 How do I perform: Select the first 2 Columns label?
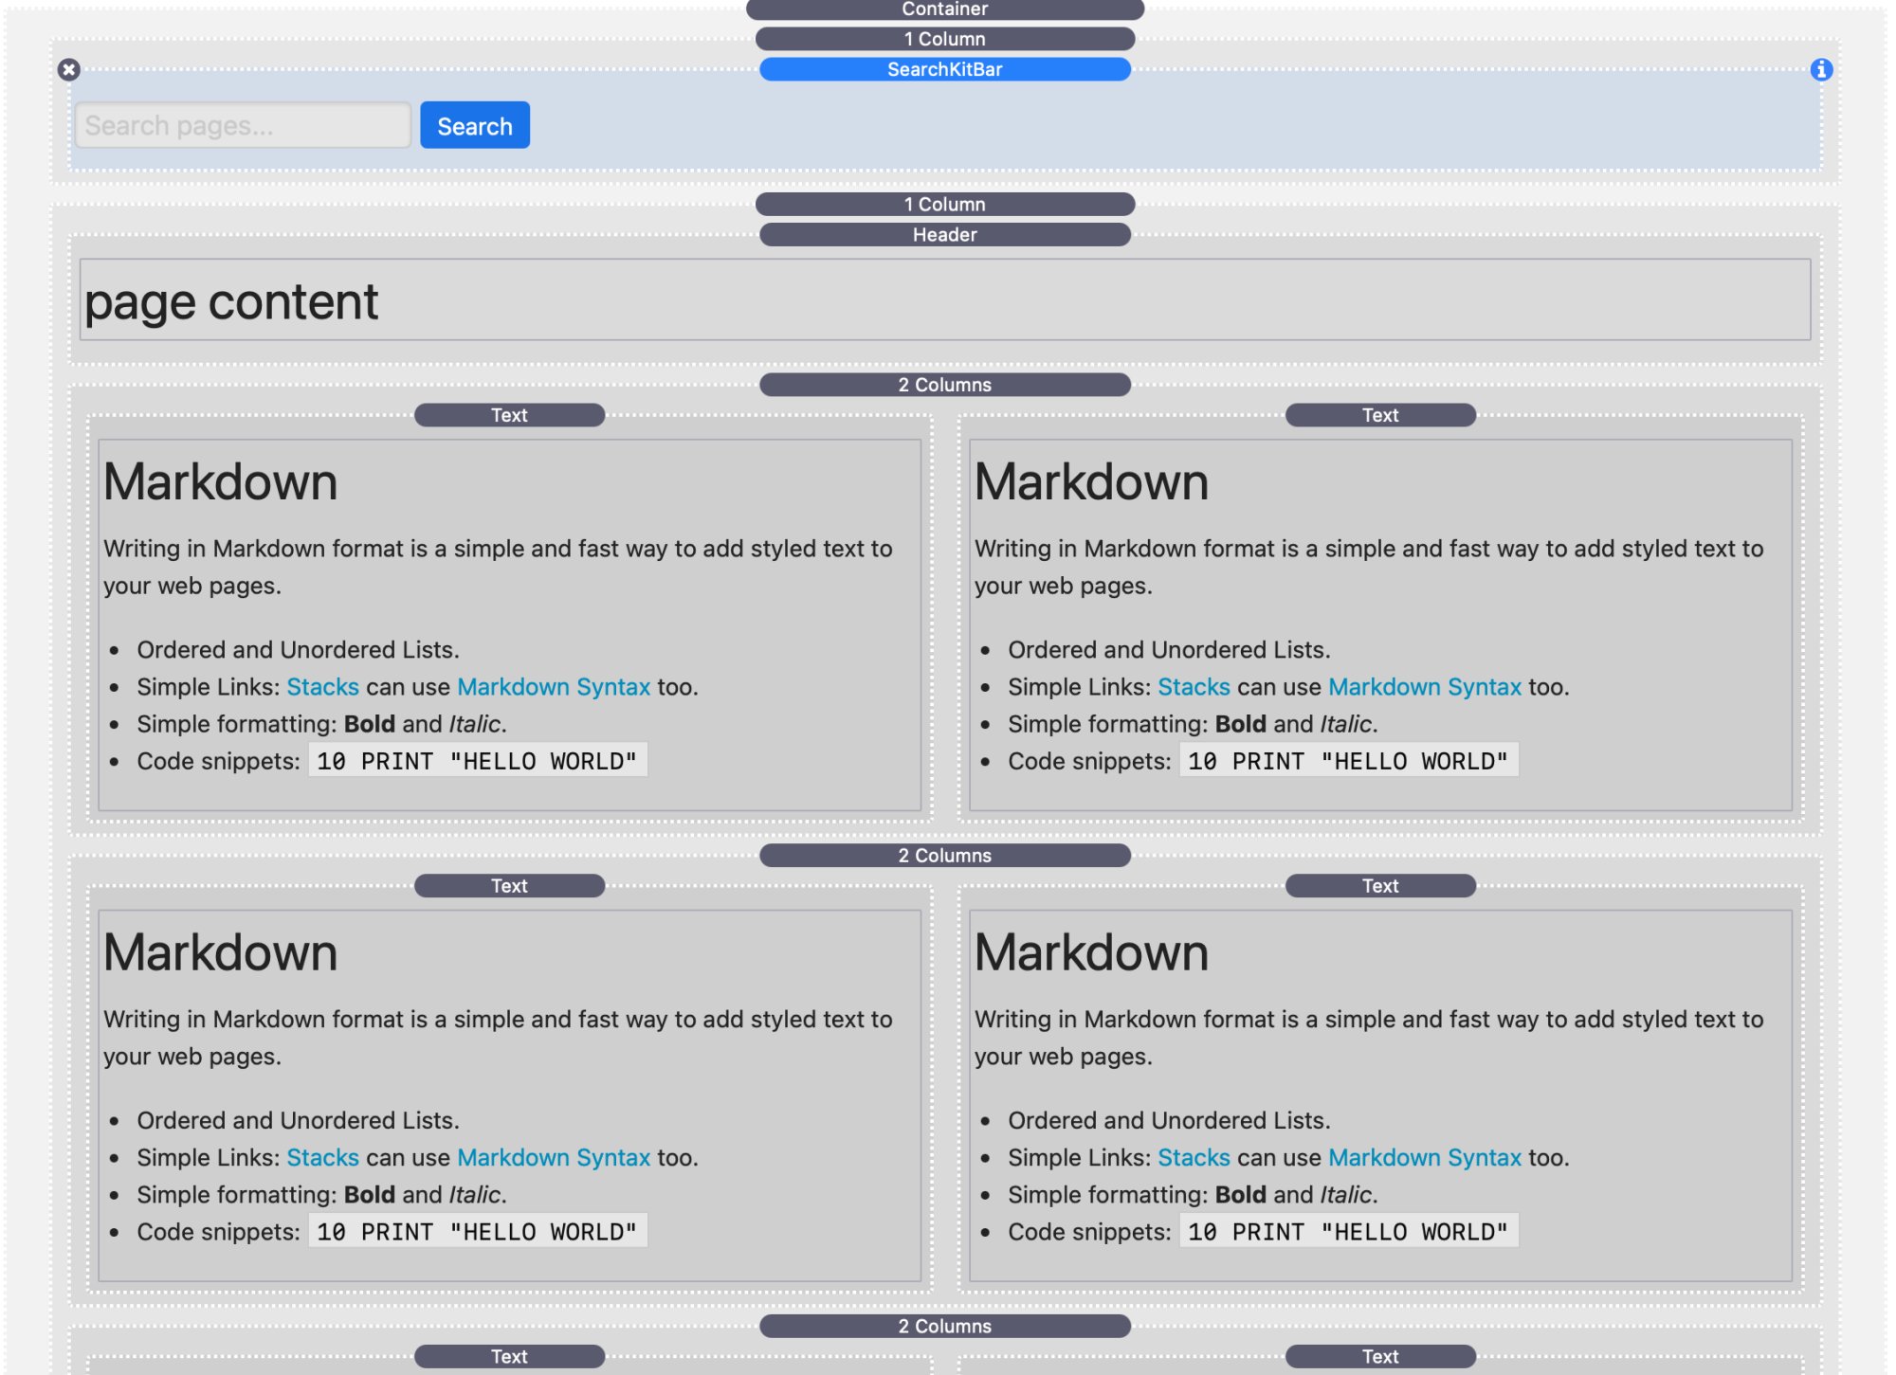(x=944, y=385)
